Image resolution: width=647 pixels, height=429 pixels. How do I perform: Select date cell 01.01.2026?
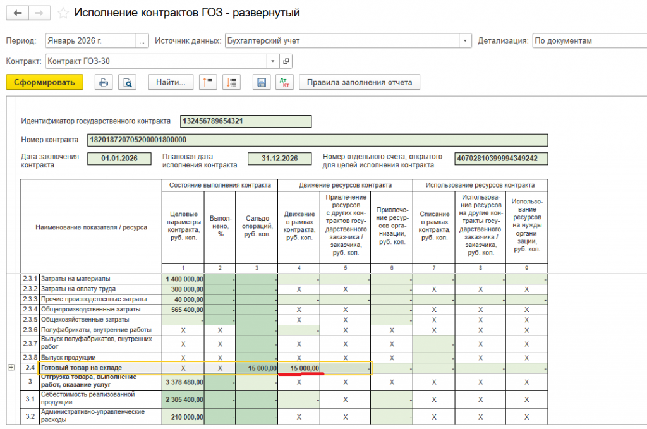119,159
